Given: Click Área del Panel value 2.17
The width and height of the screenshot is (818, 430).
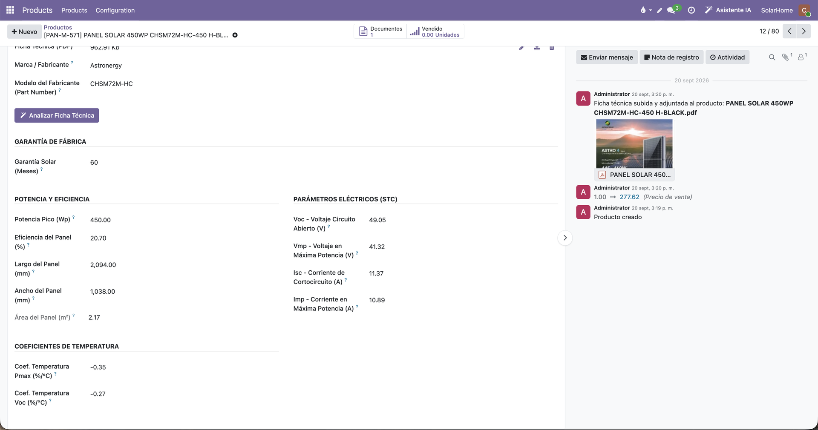Looking at the screenshot, I should (x=94, y=317).
